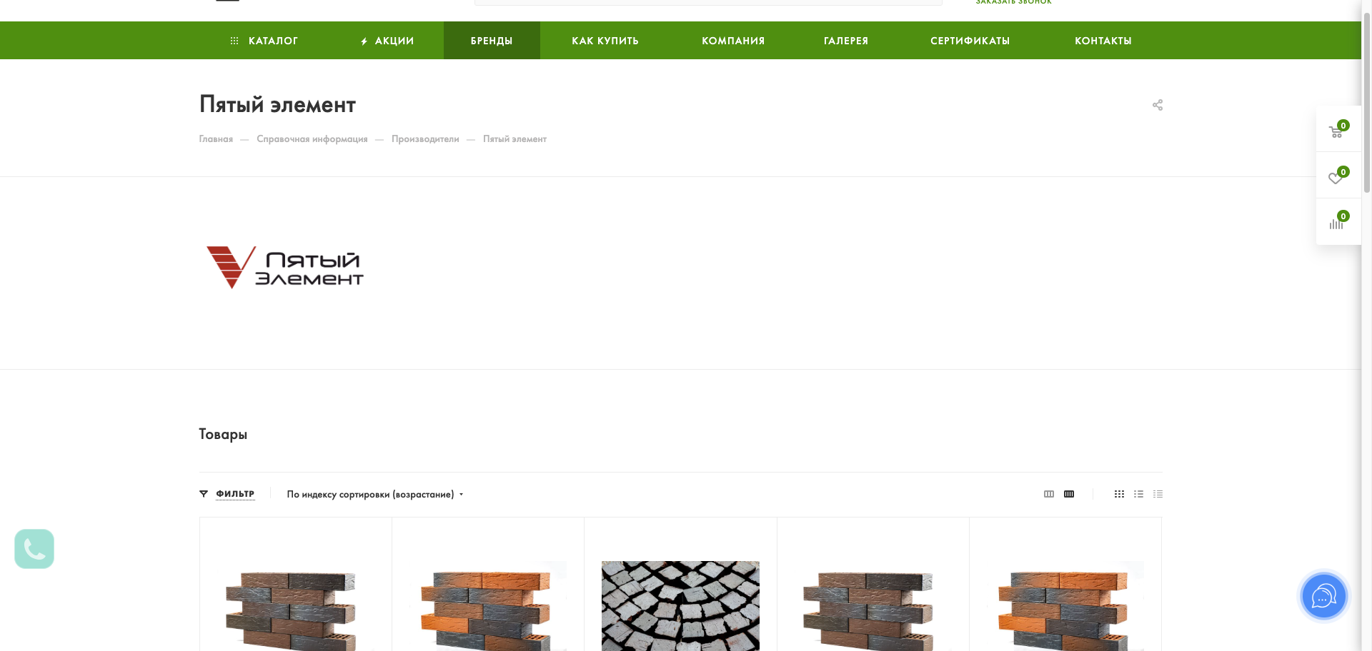Click the share icon near page title
Viewport: 1372px width, 651px height.
[1158, 105]
